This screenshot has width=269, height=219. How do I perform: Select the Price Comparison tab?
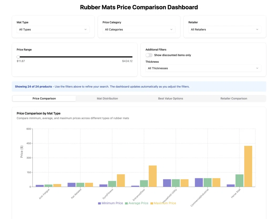pos(44,98)
